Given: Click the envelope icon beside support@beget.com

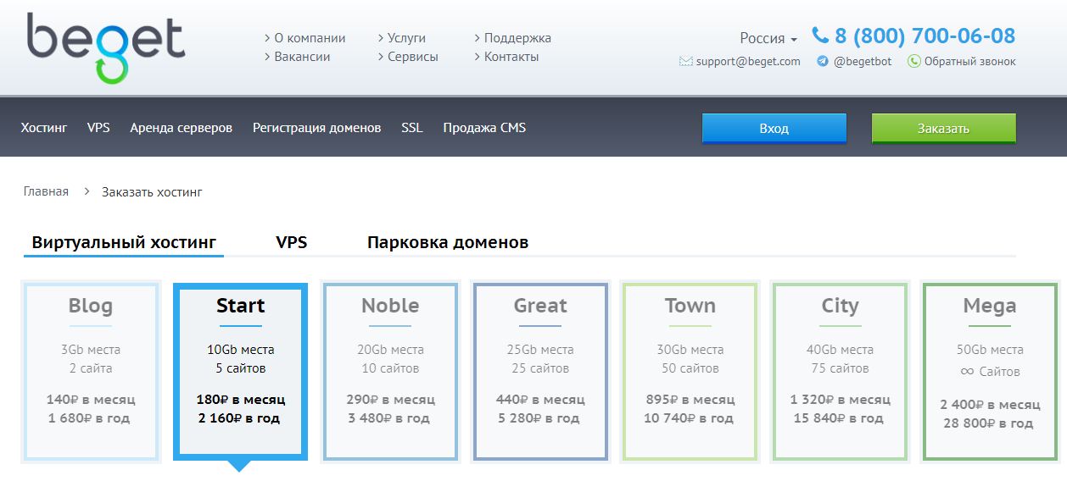Looking at the screenshot, I should point(686,61).
